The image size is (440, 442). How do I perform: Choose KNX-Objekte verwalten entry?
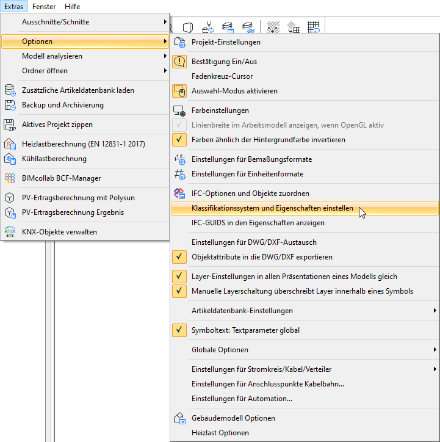[85, 232]
